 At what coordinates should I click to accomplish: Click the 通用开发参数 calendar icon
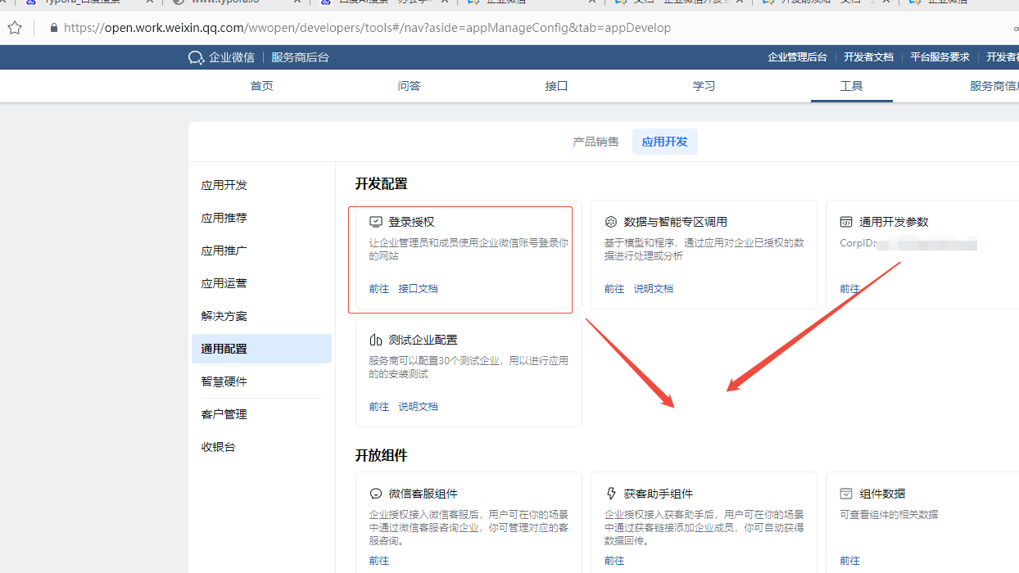click(846, 221)
